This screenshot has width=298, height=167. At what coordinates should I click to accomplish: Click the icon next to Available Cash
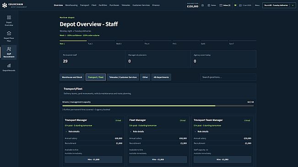click(x=203, y=5)
